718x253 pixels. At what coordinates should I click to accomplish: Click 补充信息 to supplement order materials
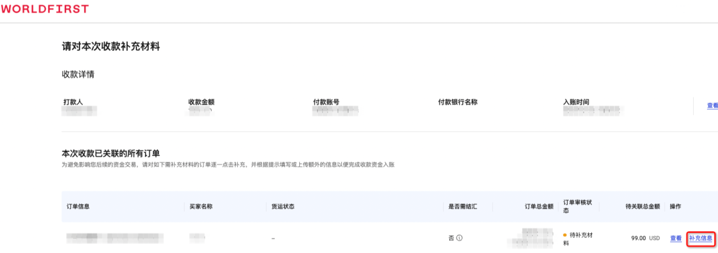pyautogui.click(x=701, y=239)
